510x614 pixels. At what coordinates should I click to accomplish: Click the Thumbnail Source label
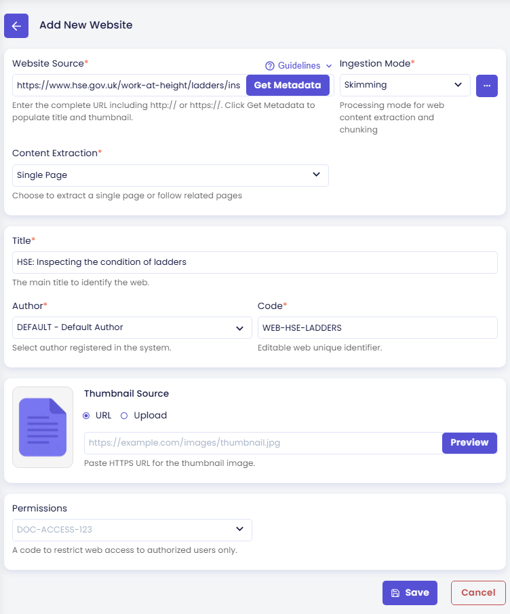(126, 393)
